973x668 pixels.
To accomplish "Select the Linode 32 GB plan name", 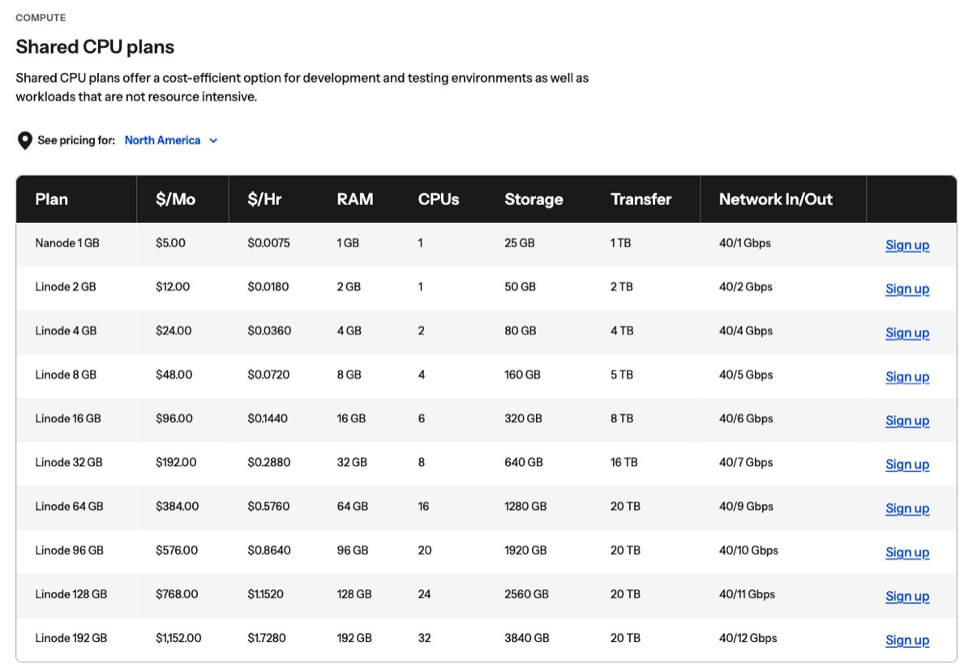I will [x=69, y=462].
